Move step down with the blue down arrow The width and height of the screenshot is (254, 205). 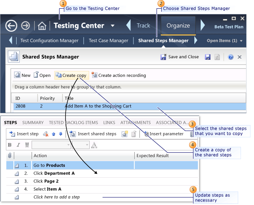point(61,134)
